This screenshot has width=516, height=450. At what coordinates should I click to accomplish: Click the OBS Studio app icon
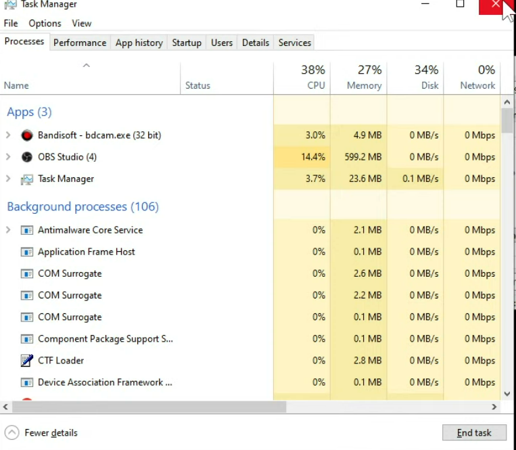27,157
